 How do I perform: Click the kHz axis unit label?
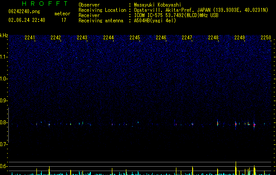(4, 35)
